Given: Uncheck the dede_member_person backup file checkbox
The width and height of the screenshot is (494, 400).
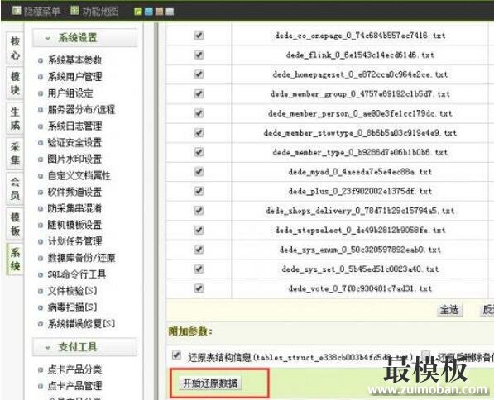Looking at the screenshot, I should click(199, 113).
